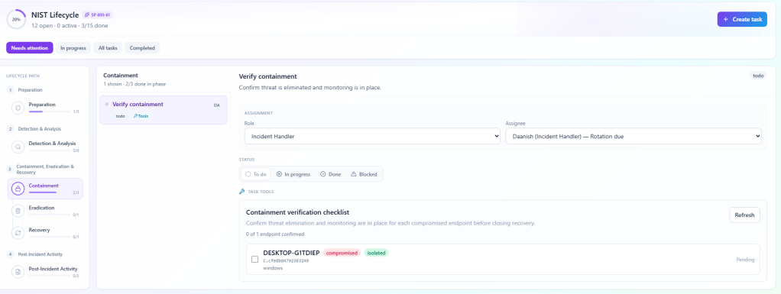The image size is (781, 294).
Task: Switch to All tasks filter tab
Action: point(108,48)
